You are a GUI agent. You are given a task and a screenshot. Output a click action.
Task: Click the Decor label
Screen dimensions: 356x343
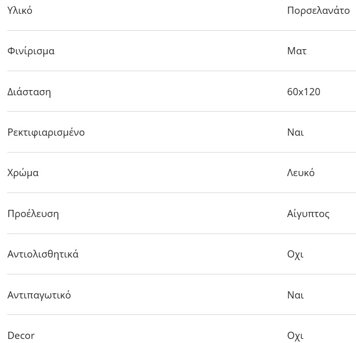[x=21, y=336]
